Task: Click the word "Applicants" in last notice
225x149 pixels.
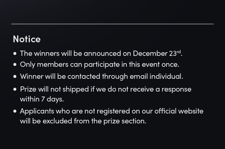Action: point(37,111)
